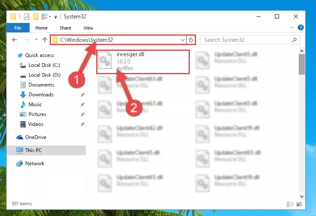
Task: Switch to the View ribbon tab
Action: pyautogui.click(x=88, y=28)
